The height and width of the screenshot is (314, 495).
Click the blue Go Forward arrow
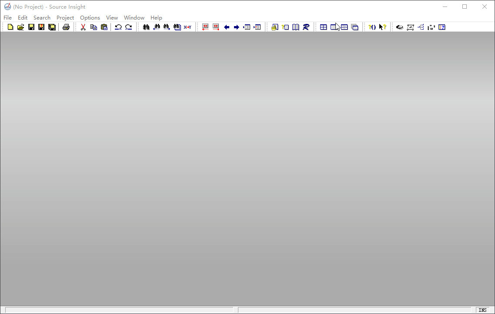pyautogui.click(x=237, y=27)
